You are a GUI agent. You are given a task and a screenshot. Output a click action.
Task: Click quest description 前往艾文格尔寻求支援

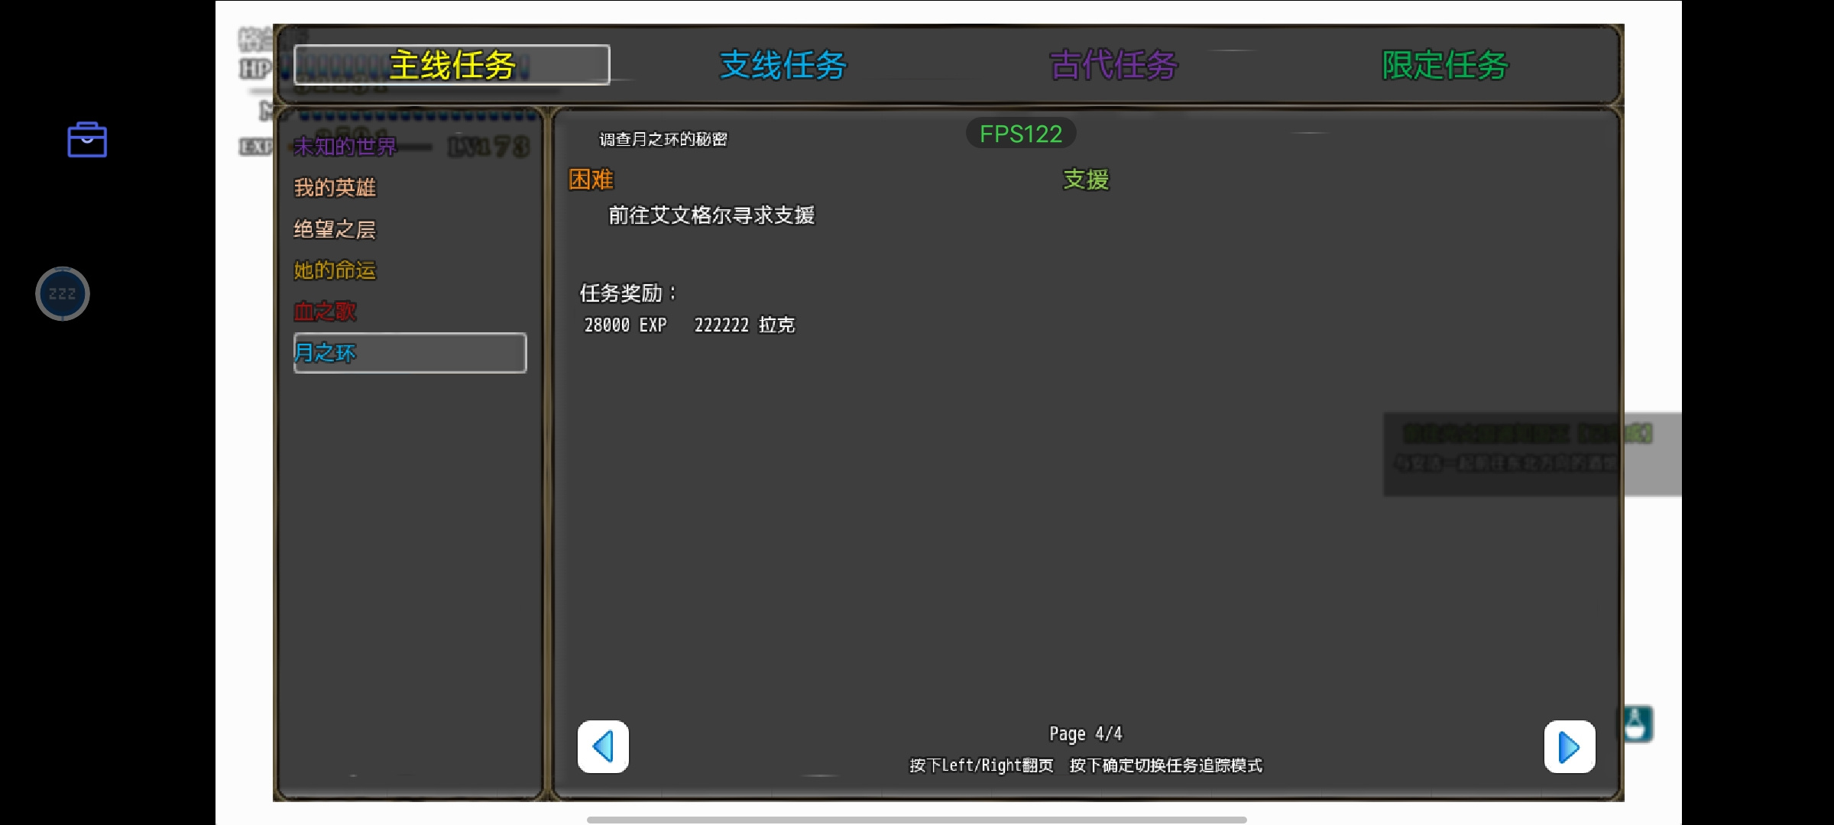[711, 215]
